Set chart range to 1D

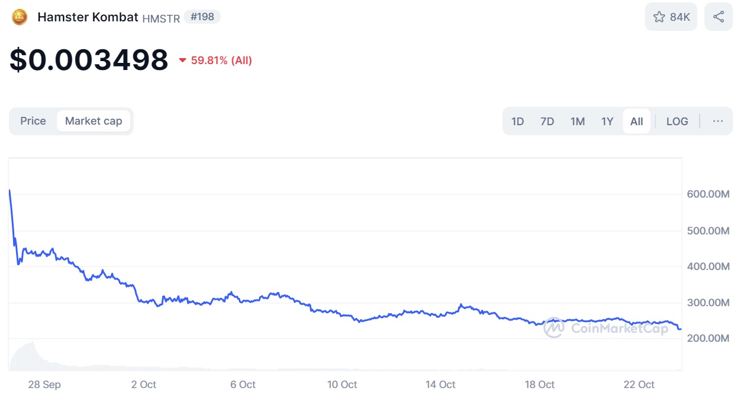pos(517,121)
